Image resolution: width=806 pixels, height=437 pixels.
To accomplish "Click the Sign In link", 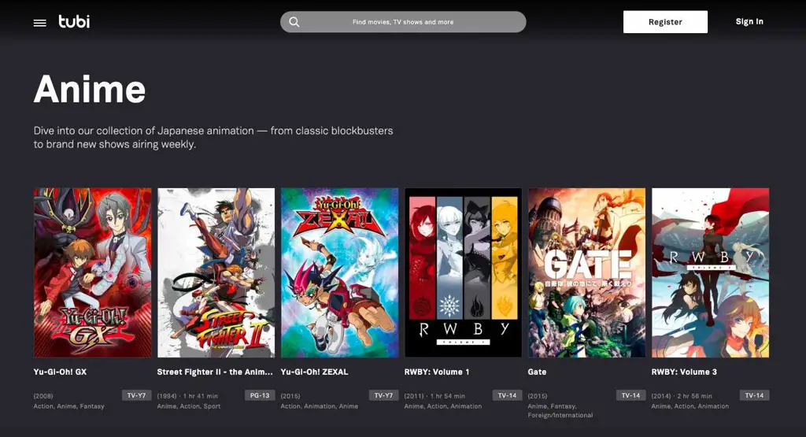I will pyautogui.click(x=749, y=21).
